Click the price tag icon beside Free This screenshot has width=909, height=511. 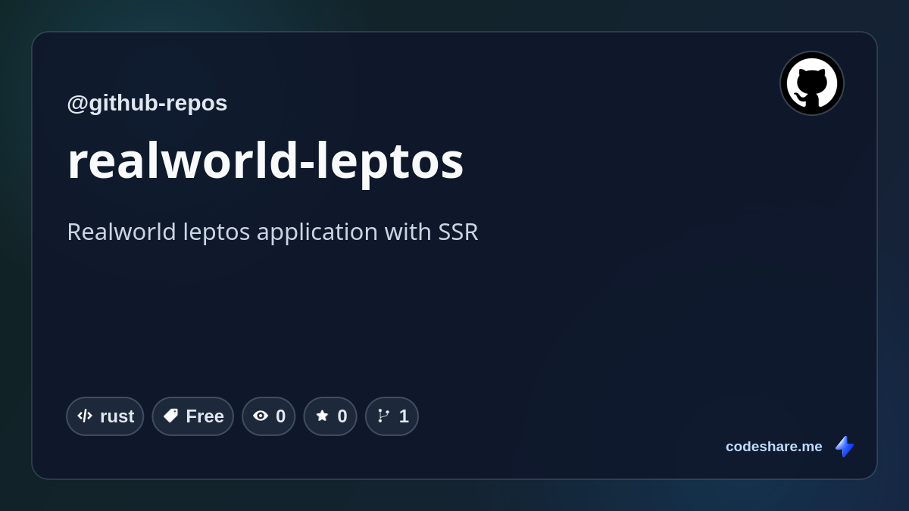(170, 416)
